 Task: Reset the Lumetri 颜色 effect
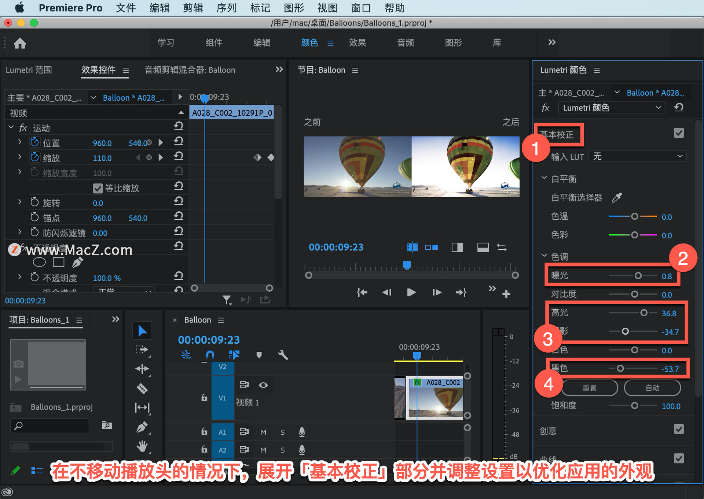679,108
